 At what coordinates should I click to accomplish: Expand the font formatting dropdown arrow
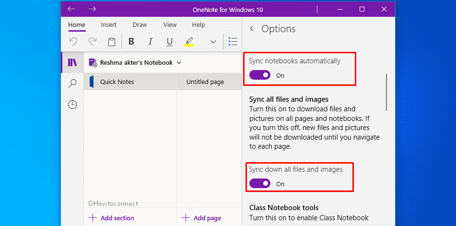213,42
